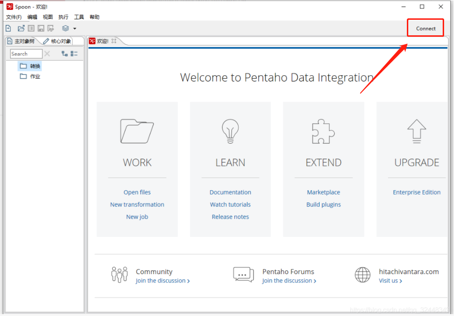This screenshot has width=454, height=316.
Task: Open the Documentation link
Action: [x=230, y=192]
